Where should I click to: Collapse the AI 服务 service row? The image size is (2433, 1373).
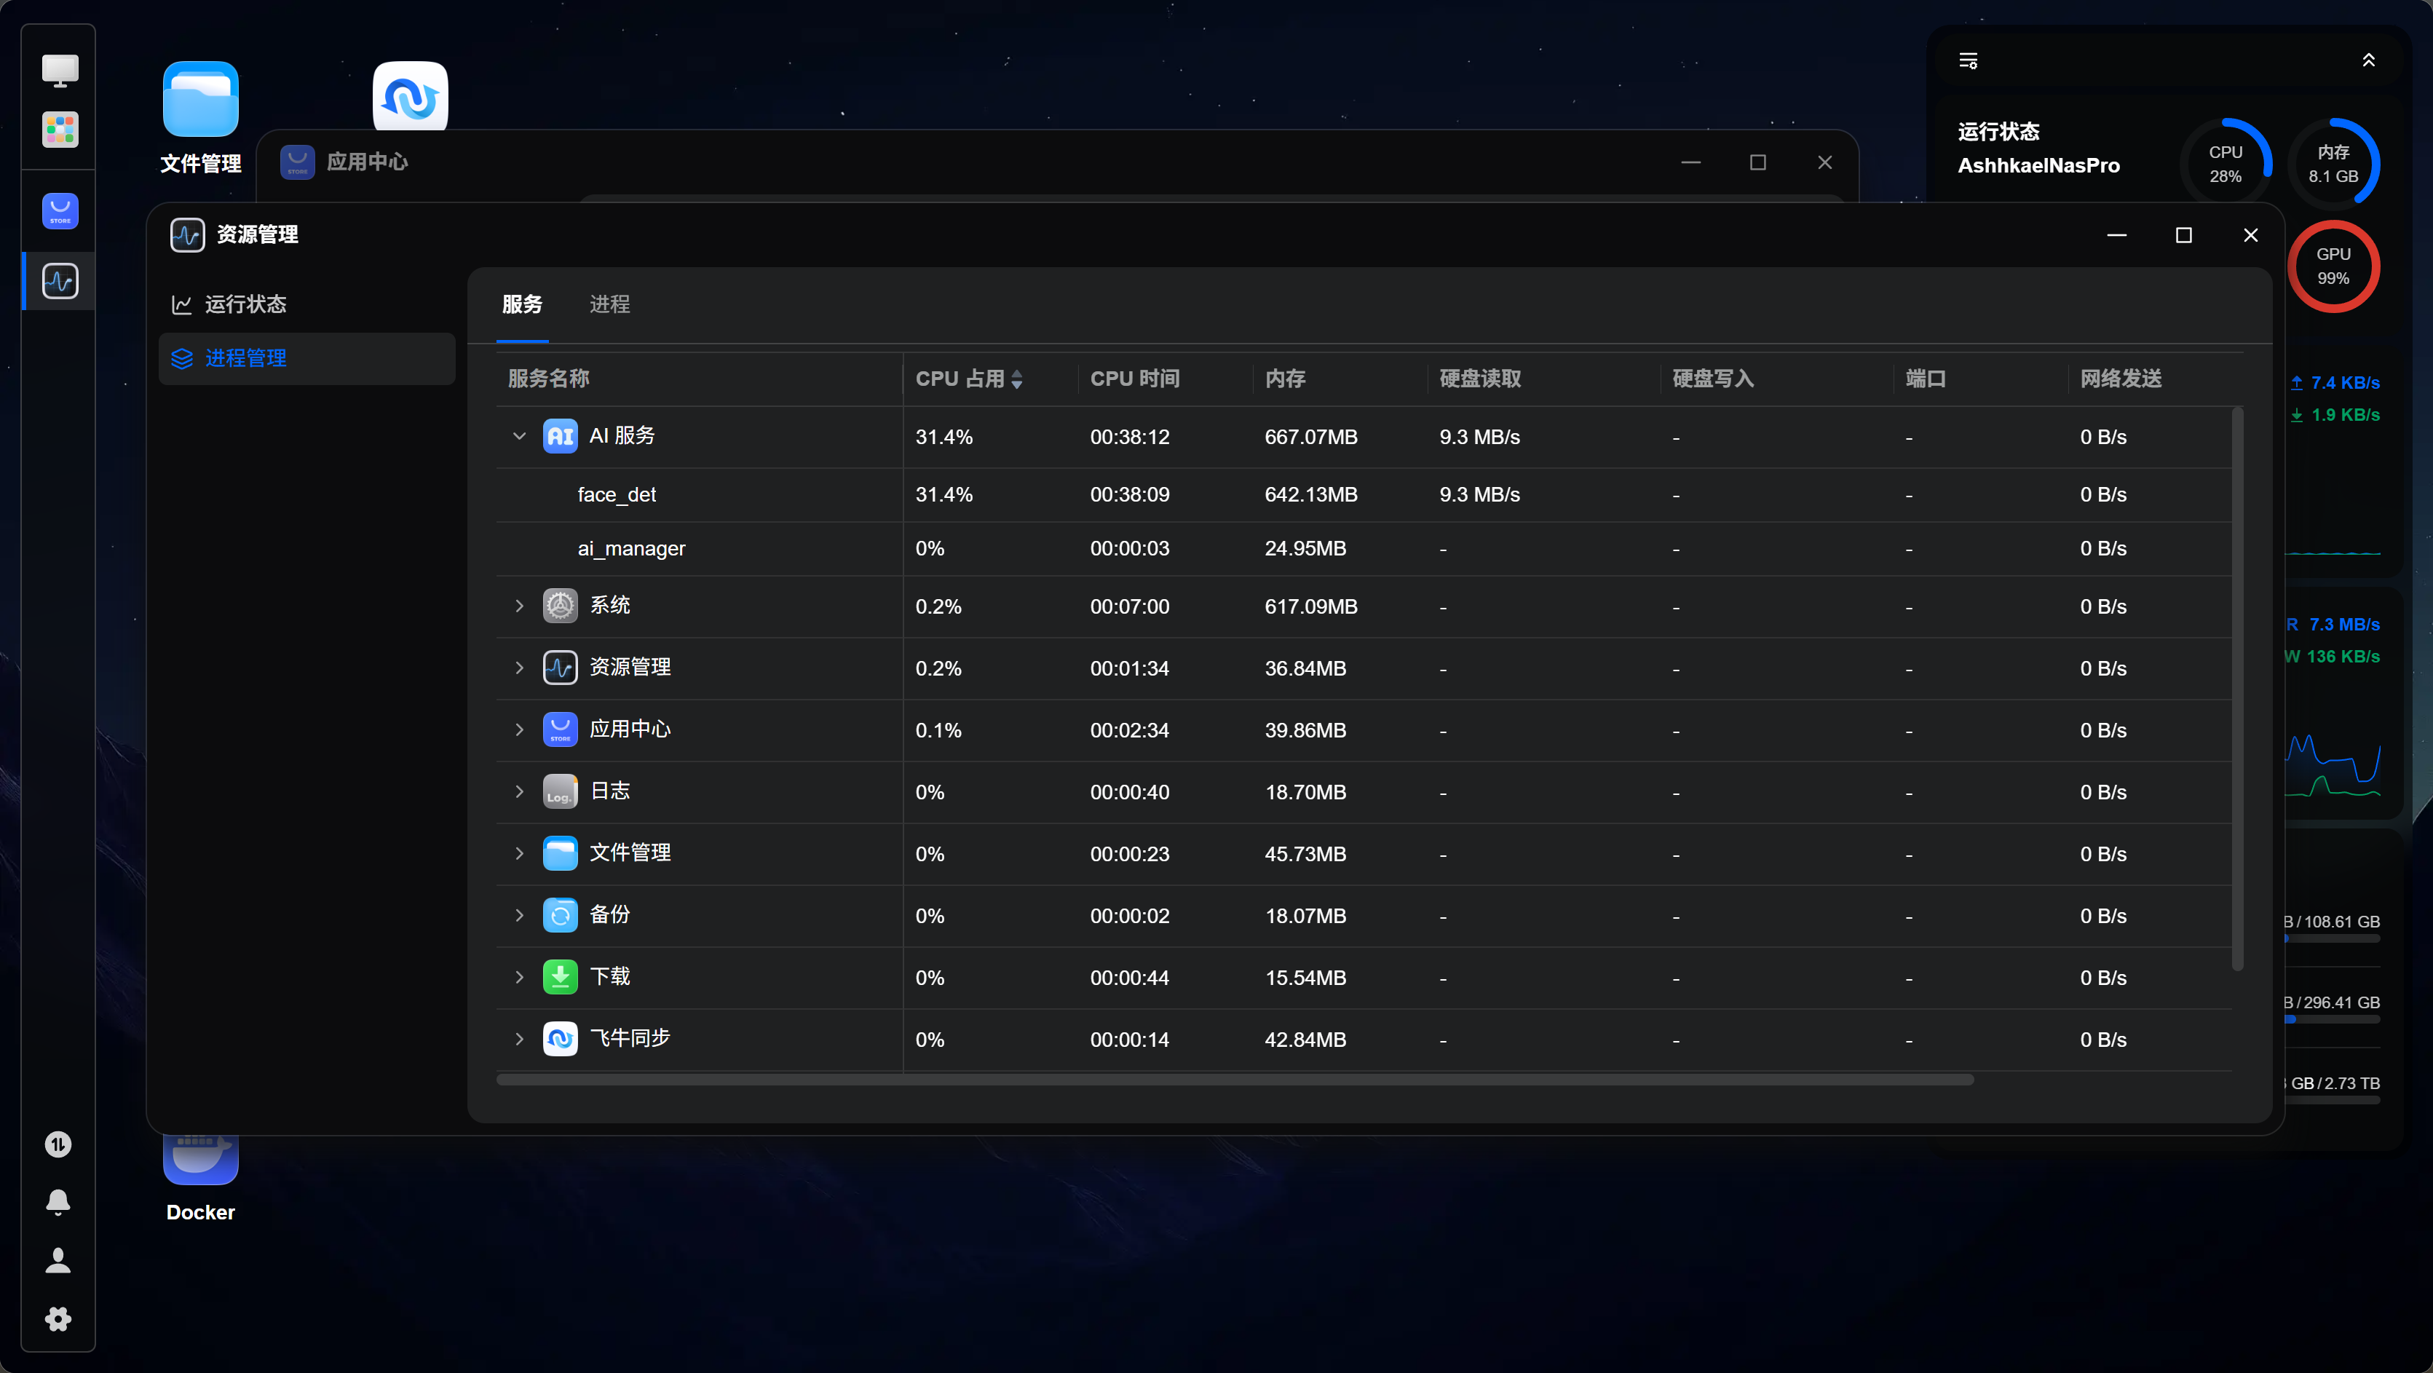coord(518,436)
